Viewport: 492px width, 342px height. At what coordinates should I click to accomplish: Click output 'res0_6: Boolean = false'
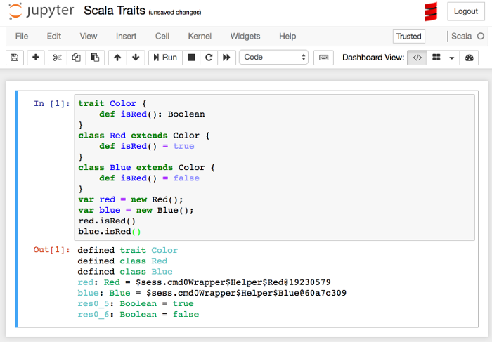click(x=138, y=314)
